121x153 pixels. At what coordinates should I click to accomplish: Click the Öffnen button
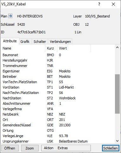[10, 148]
